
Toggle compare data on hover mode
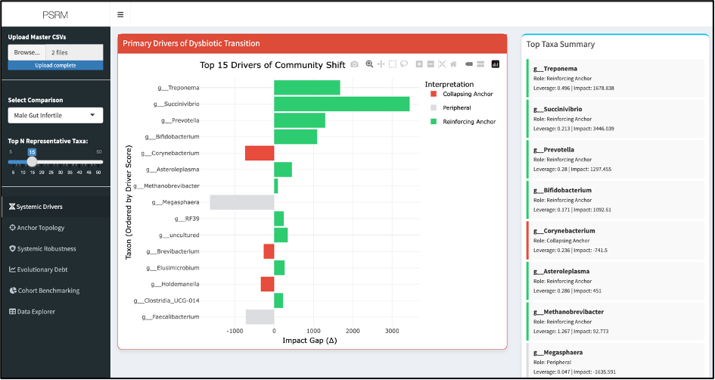click(480, 64)
